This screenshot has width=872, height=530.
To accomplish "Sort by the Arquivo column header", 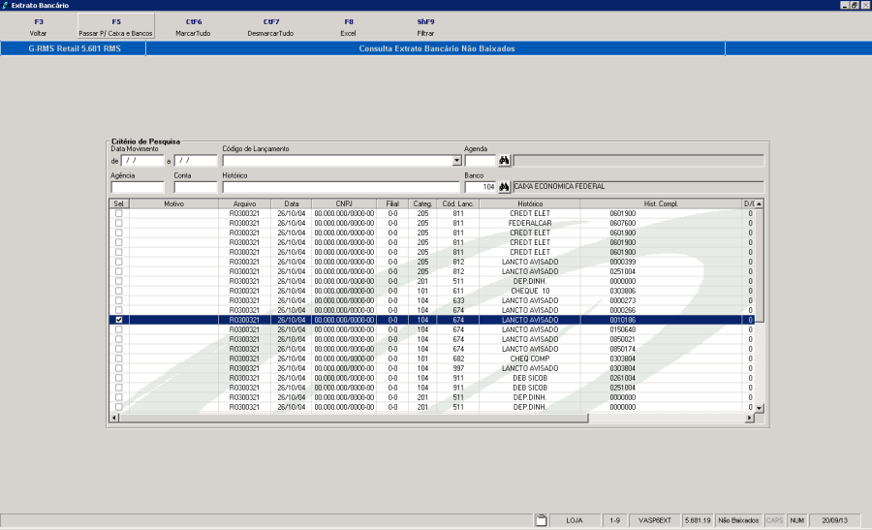I will click(244, 204).
